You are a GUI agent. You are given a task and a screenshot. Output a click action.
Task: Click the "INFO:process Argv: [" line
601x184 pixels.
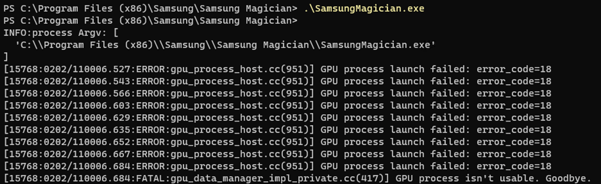click(61, 33)
